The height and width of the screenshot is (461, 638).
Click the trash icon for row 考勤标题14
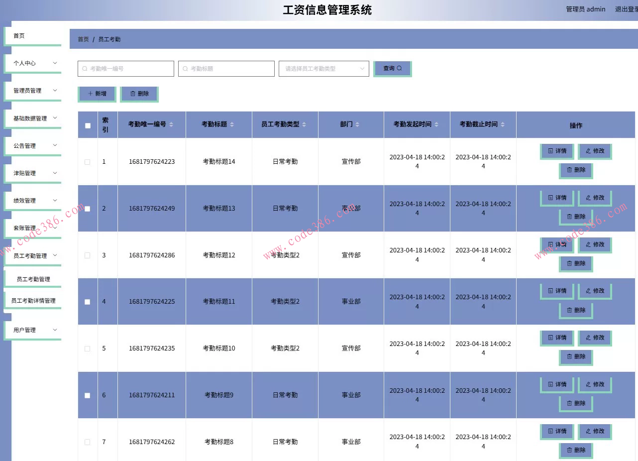click(x=569, y=170)
